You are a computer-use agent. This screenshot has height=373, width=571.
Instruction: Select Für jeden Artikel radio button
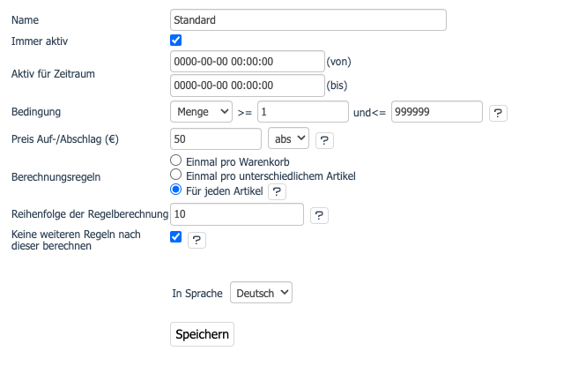pos(176,190)
